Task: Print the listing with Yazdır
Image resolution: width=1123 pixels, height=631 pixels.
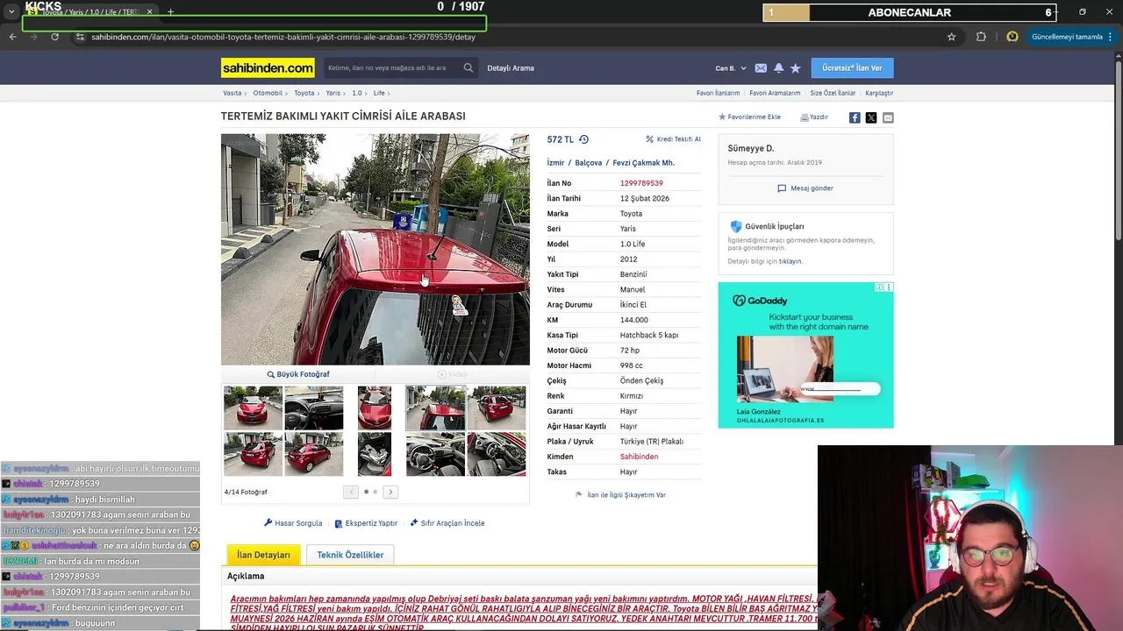Action: (814, 117)
